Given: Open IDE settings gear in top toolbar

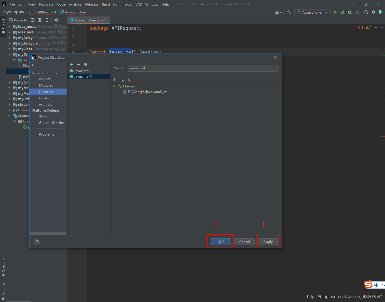Looking at the screenshot, I should pyautogui.click(x=374, y=12).
